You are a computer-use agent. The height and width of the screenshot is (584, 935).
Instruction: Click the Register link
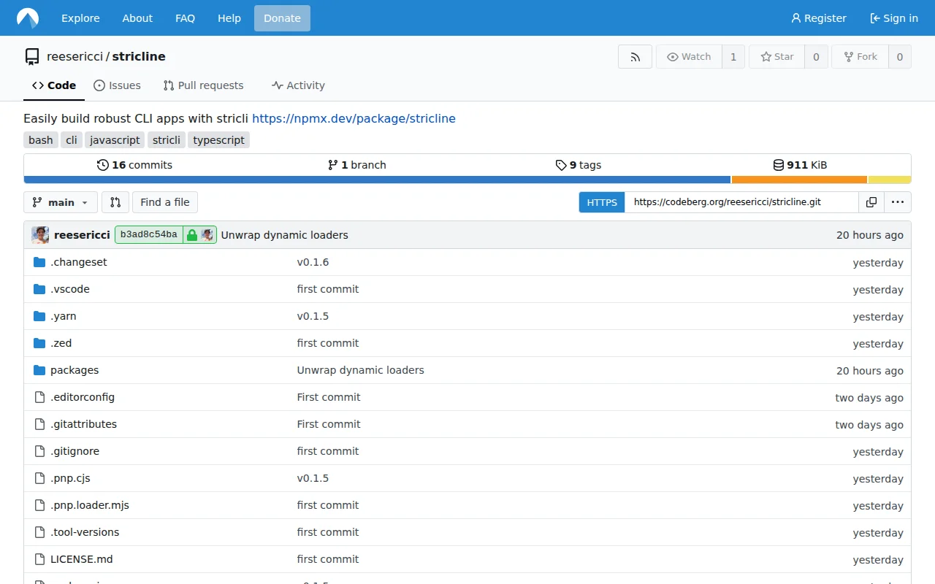[819, 18]
